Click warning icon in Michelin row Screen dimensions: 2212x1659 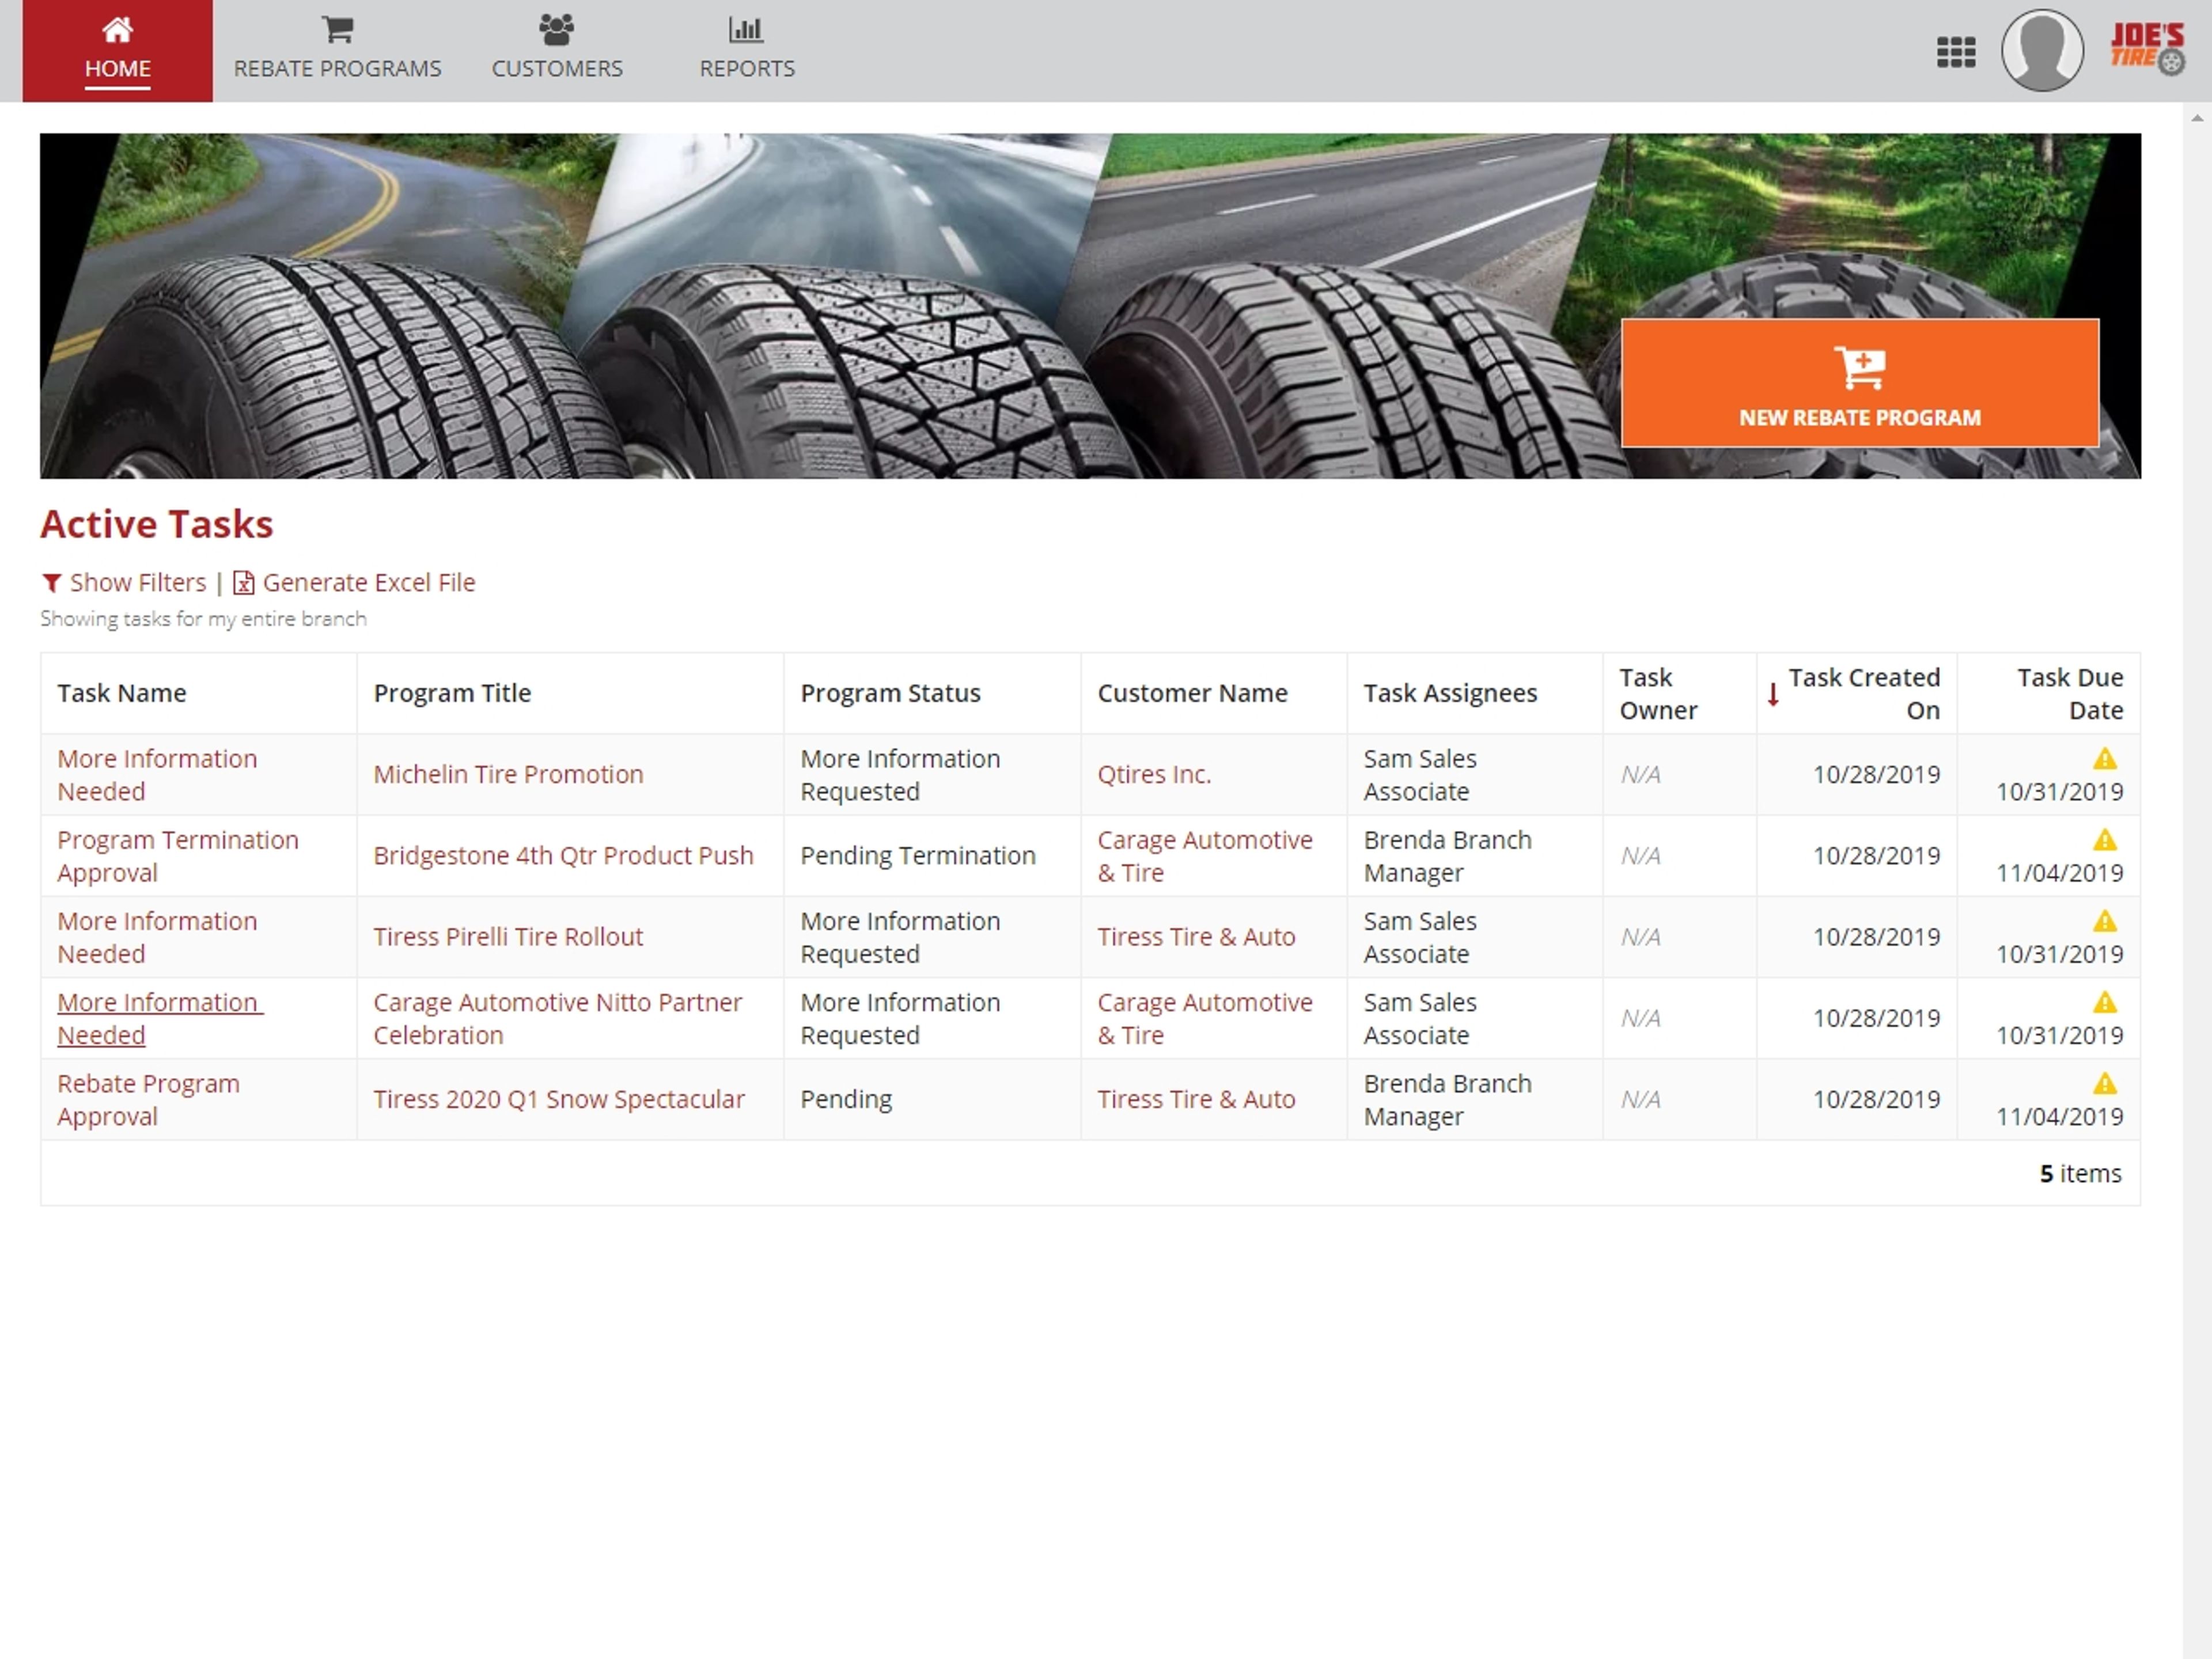[x=2104, y=759]
